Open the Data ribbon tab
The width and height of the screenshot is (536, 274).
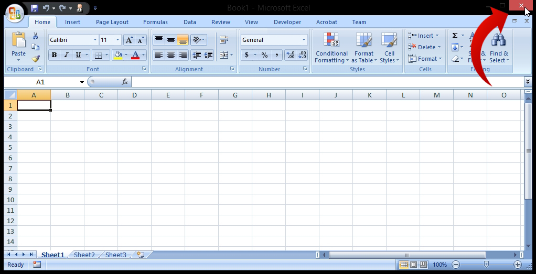190,22
